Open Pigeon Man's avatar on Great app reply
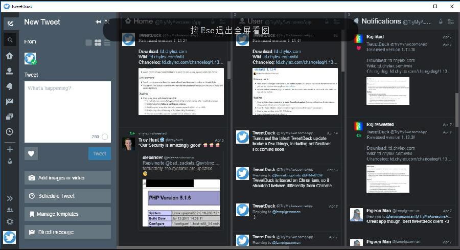Viewport: 460px width, 250px height. [x=356, y=215]
